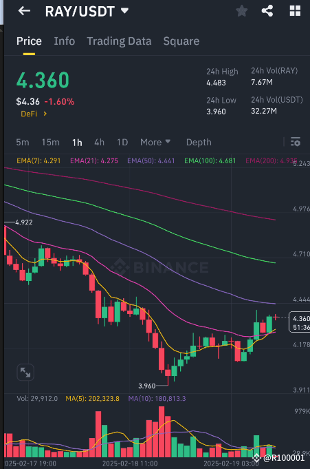This screenshot has width=310, height=469.
Task: Open the Trading Data tab
Action: coord(119,41)
